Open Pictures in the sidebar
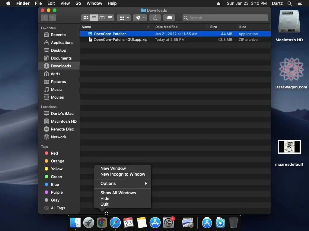Image resolution: width=309 pixels, height=231 pixels. point(58,82)
